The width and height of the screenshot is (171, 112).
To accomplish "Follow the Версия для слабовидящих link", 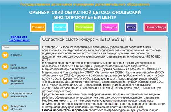I will [19, 38].
